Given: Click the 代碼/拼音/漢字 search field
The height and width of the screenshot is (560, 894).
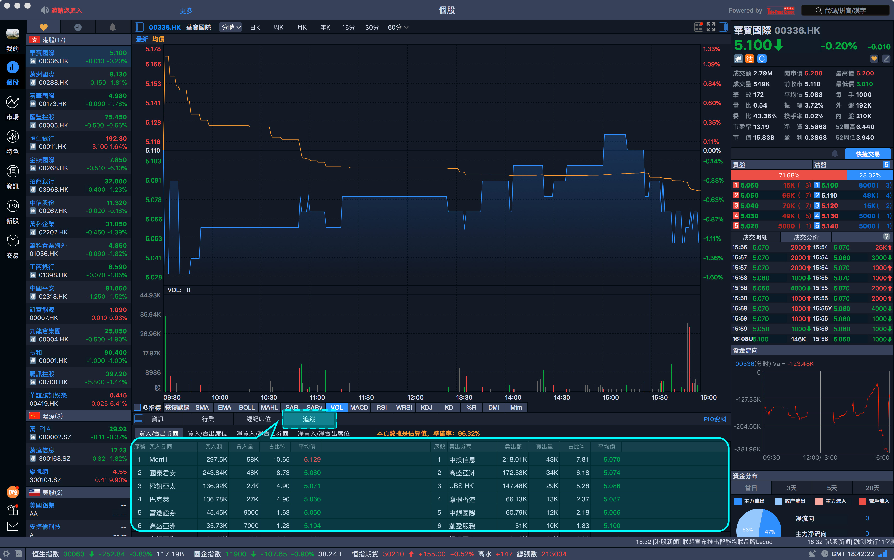Looking at the screenshot, I should [x=845, y=10].
